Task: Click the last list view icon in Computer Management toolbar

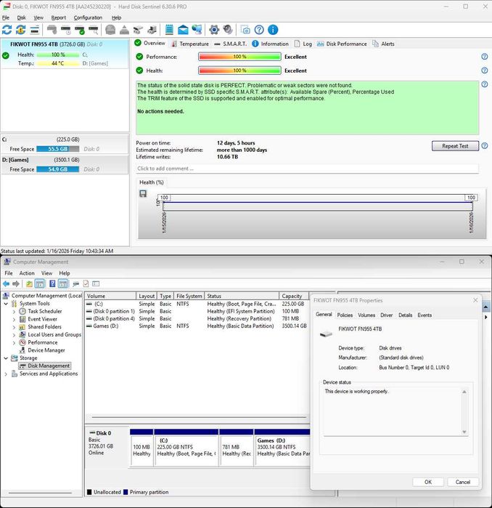Action: tap(96, 284)
